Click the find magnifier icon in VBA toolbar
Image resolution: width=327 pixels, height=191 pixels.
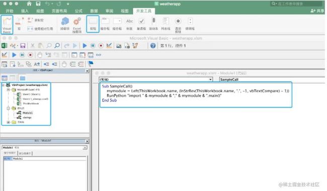tap(57, 46)
